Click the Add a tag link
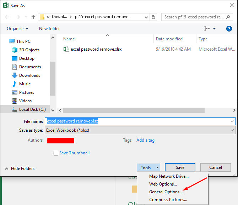The width and height of the screenshot is (238, 205). [145, 140]
